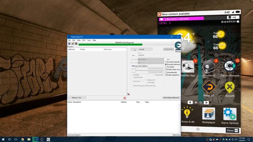Viewport: 253px width, 142px height.
Task: Open the Cheat Engine taskbar button
Action: click(x=35, y=139)
